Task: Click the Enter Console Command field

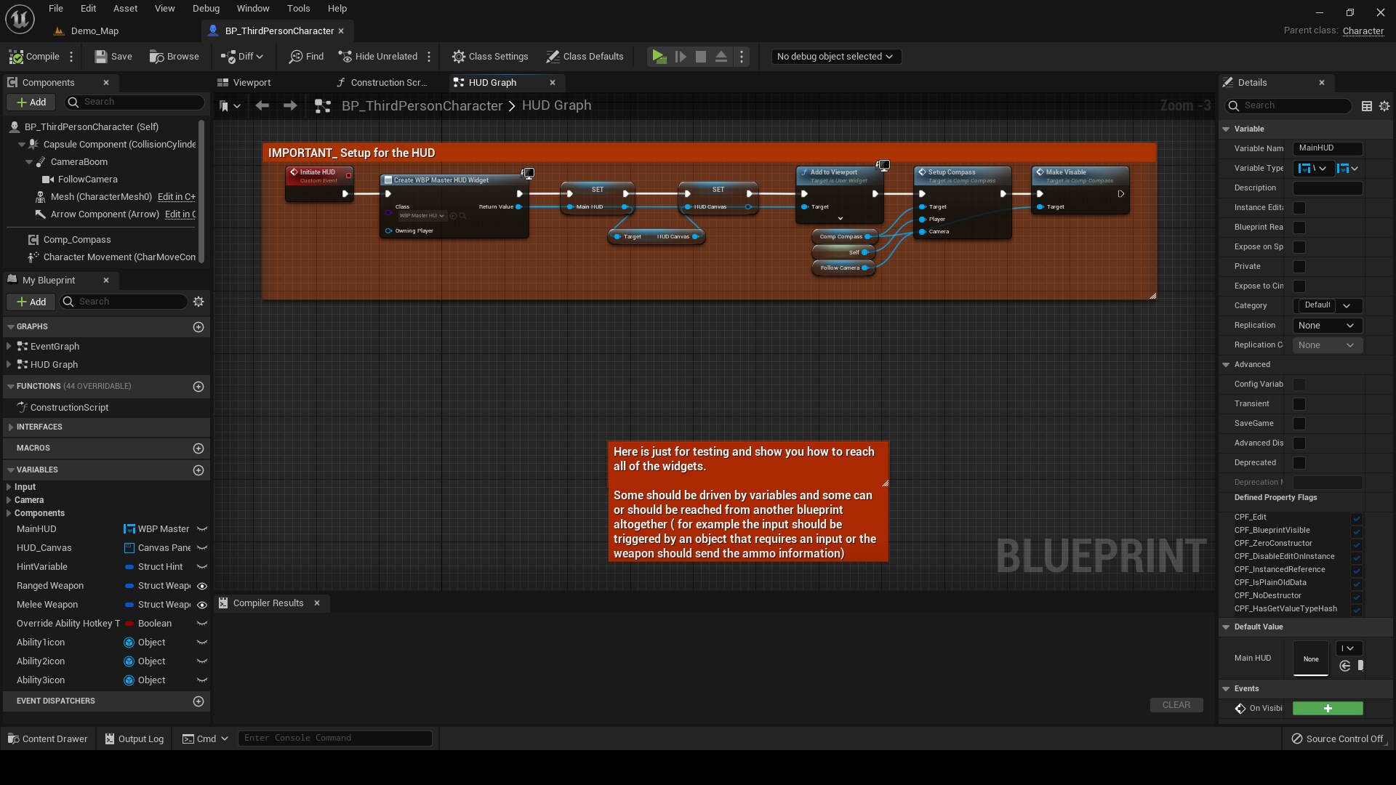Action: click(x=334, y=738)
